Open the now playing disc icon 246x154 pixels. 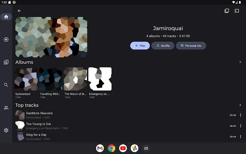(x=6, y=39)
